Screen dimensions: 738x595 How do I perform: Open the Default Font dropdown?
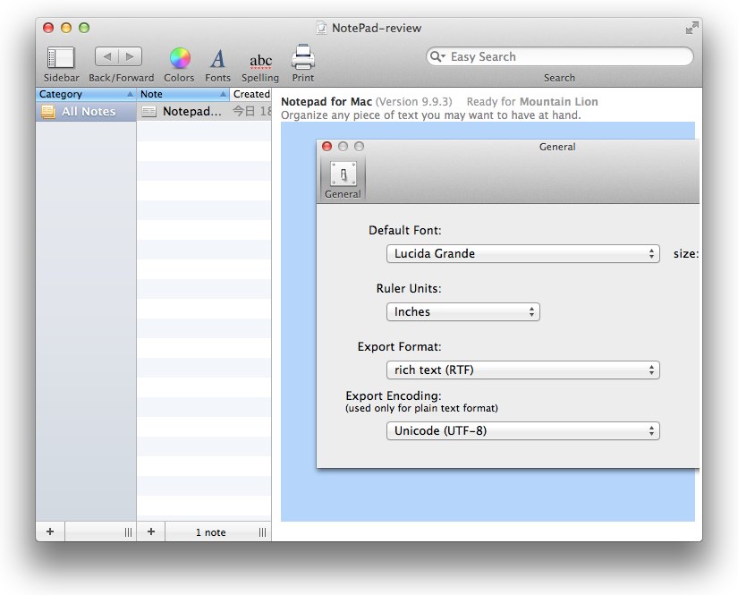[x=523, y=254]
